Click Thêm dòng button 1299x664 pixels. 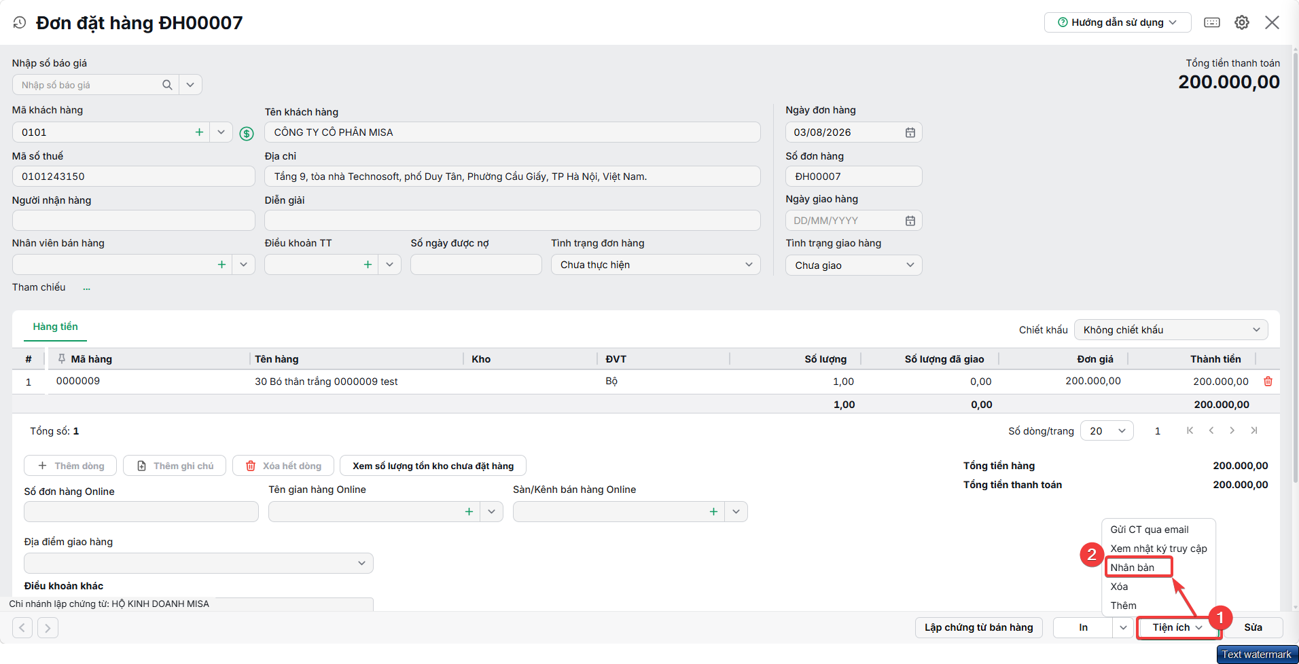[x=71, y=466]
